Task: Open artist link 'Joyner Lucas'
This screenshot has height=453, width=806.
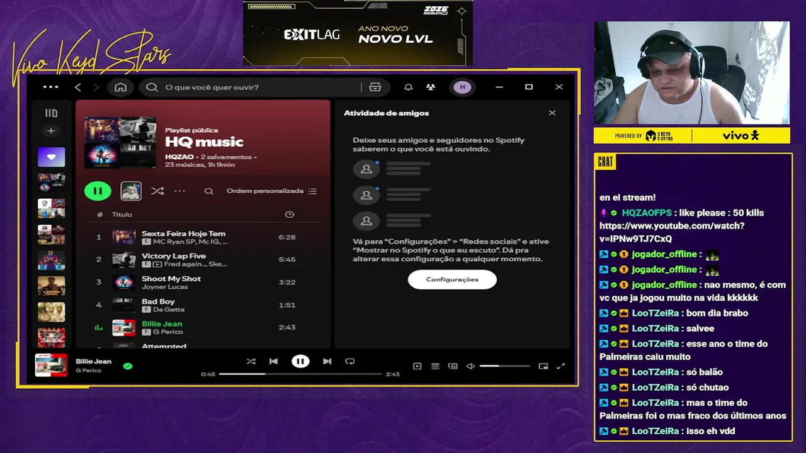Action: tap(164, 287)
